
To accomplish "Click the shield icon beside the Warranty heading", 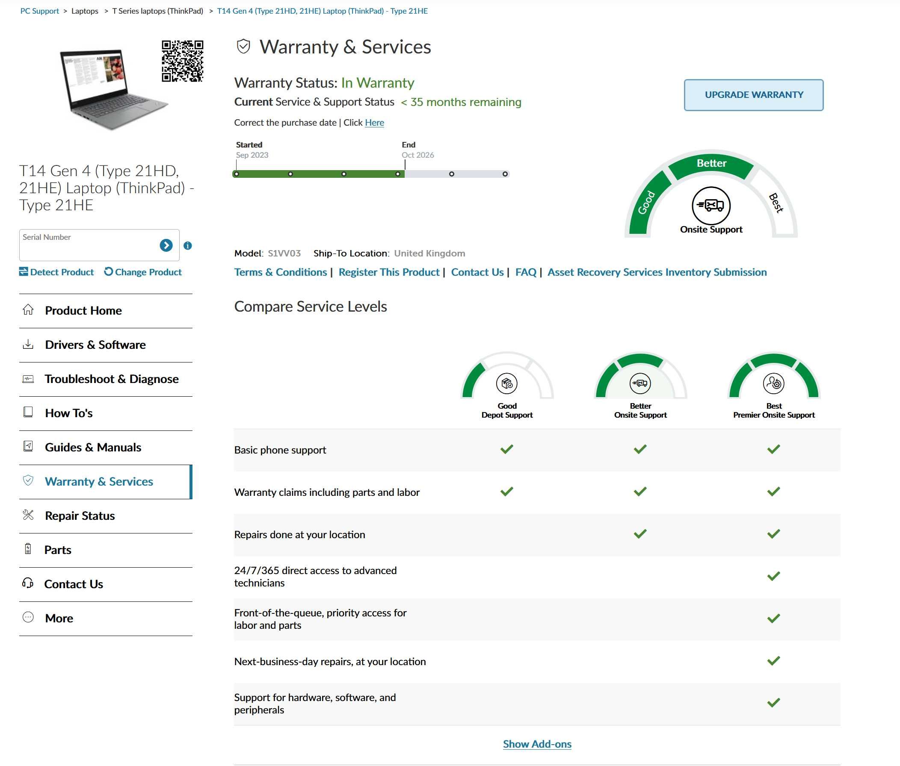I will point(244,47).
